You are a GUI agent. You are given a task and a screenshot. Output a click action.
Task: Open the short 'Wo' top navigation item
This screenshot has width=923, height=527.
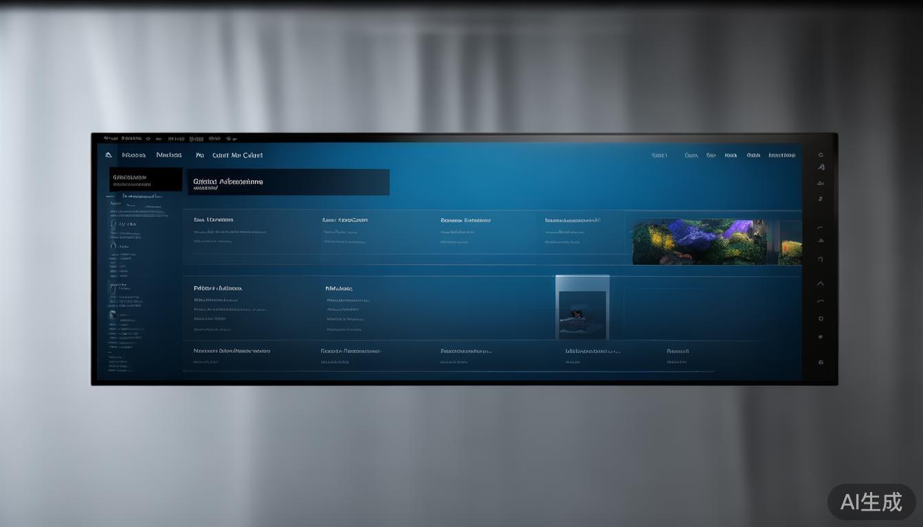[200, 155]
